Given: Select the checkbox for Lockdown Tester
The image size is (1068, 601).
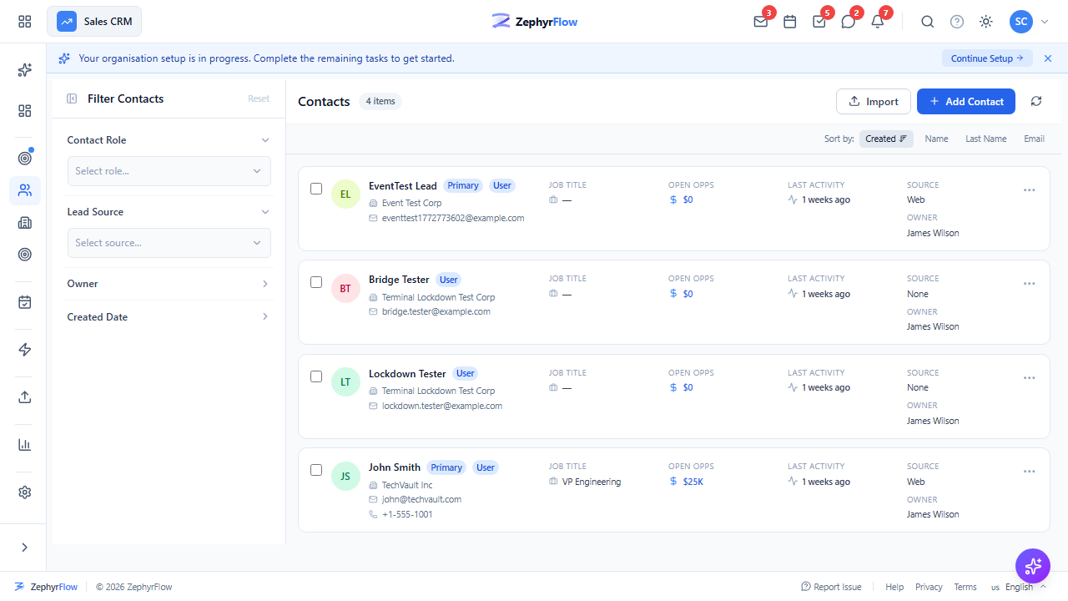Looking at the screenshot, I should click(x=316, y=376).
